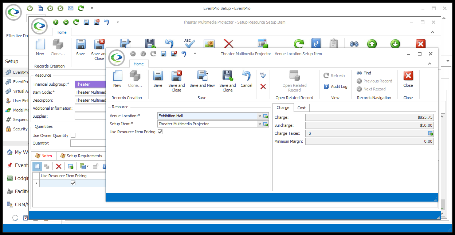Click the Surcharge field showing $50.00
The height and width of the screenshot is (235, 455).
[x=369, y=125]
